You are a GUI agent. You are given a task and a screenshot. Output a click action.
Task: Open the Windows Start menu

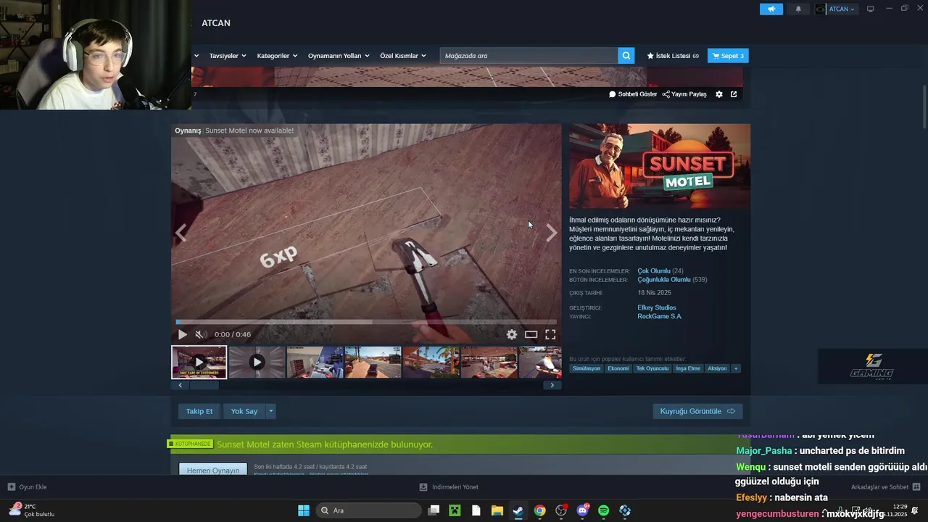(304, 510)
